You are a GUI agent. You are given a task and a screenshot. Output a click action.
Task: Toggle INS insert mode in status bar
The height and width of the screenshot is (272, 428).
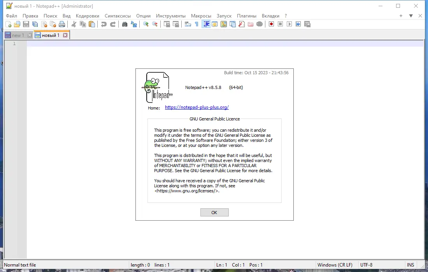(410, 265)
